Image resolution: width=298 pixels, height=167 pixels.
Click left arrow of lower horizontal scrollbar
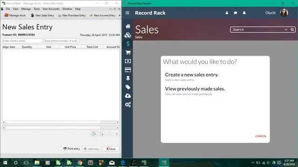point(4,128)
